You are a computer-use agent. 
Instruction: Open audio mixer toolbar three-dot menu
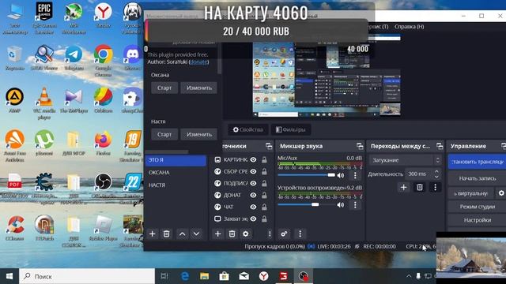tap(300, 234)
